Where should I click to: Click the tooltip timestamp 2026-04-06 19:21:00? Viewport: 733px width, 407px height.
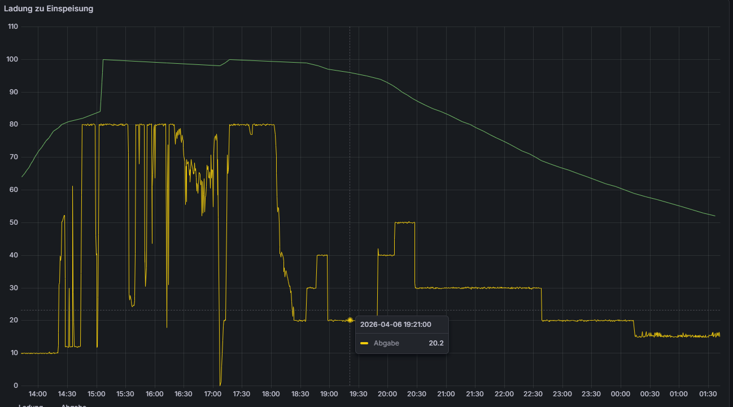395,325
